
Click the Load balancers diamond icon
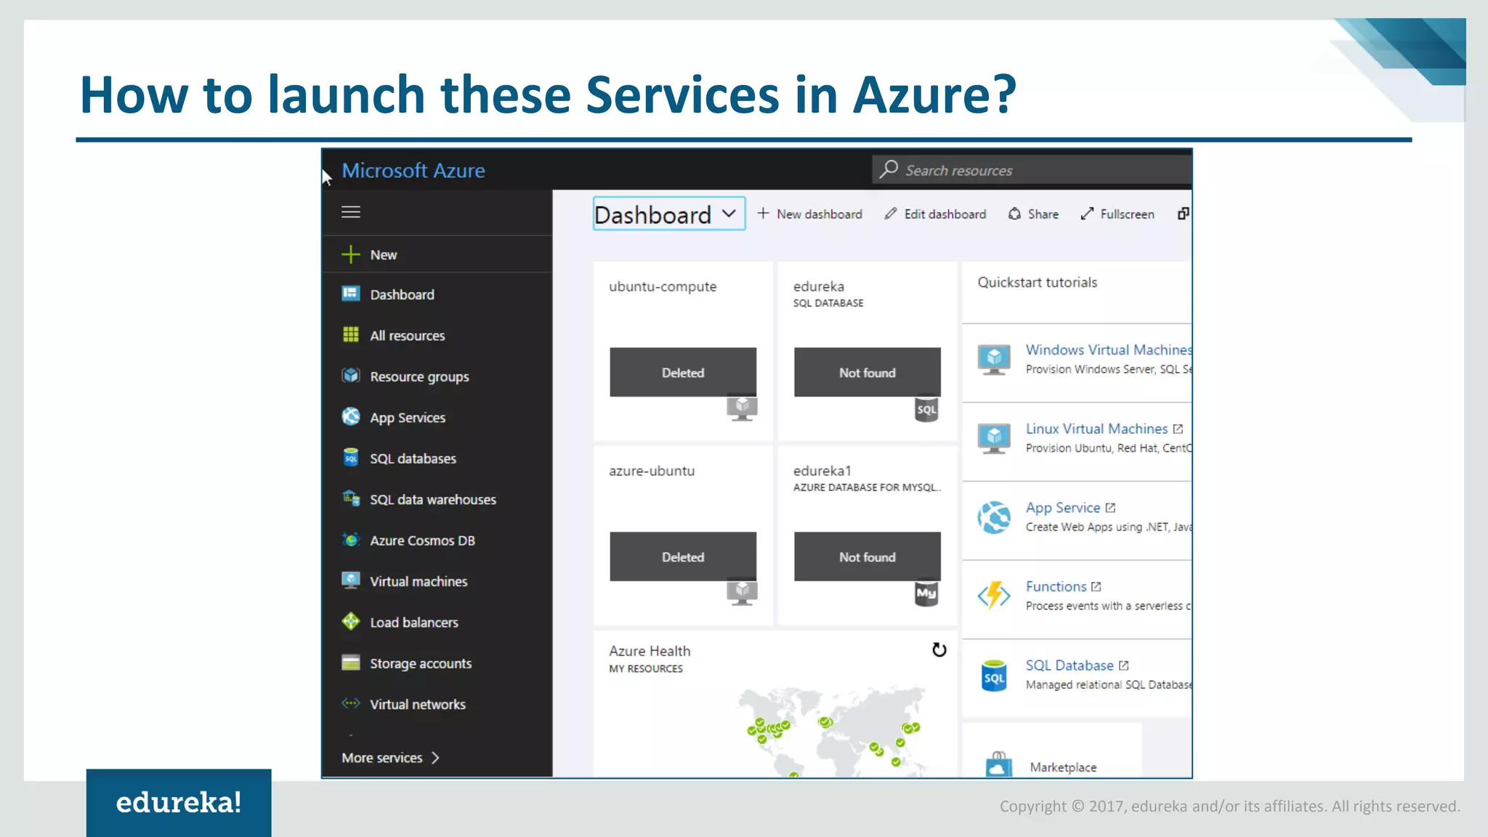351,621
